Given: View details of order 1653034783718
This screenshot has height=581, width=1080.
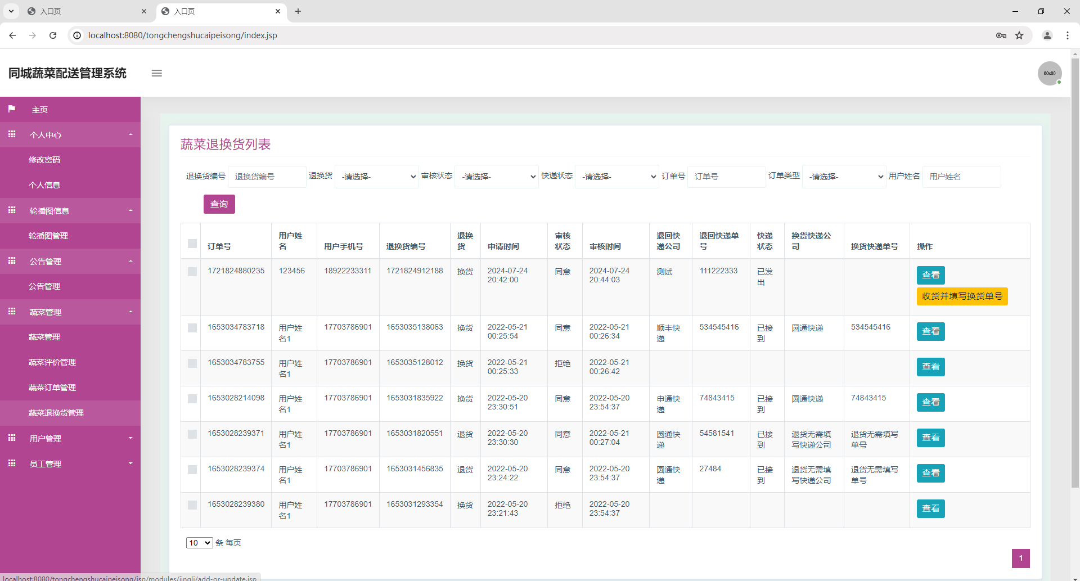Looking at the screenshot, I should click(930, 331).
